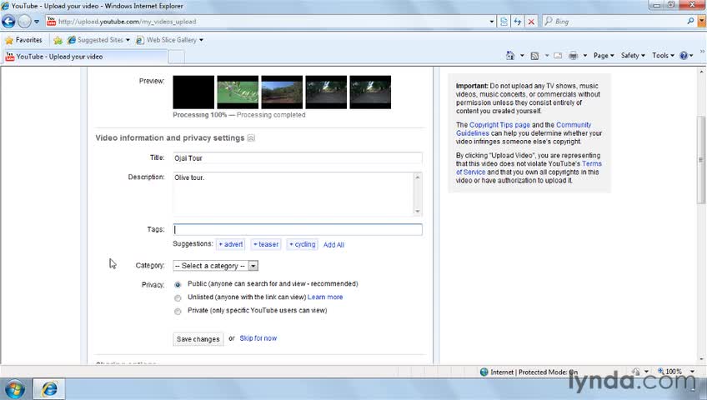Click the description box scroll down arrow
The width and height of the screenshot is (707, 400).
pos(418,212)
